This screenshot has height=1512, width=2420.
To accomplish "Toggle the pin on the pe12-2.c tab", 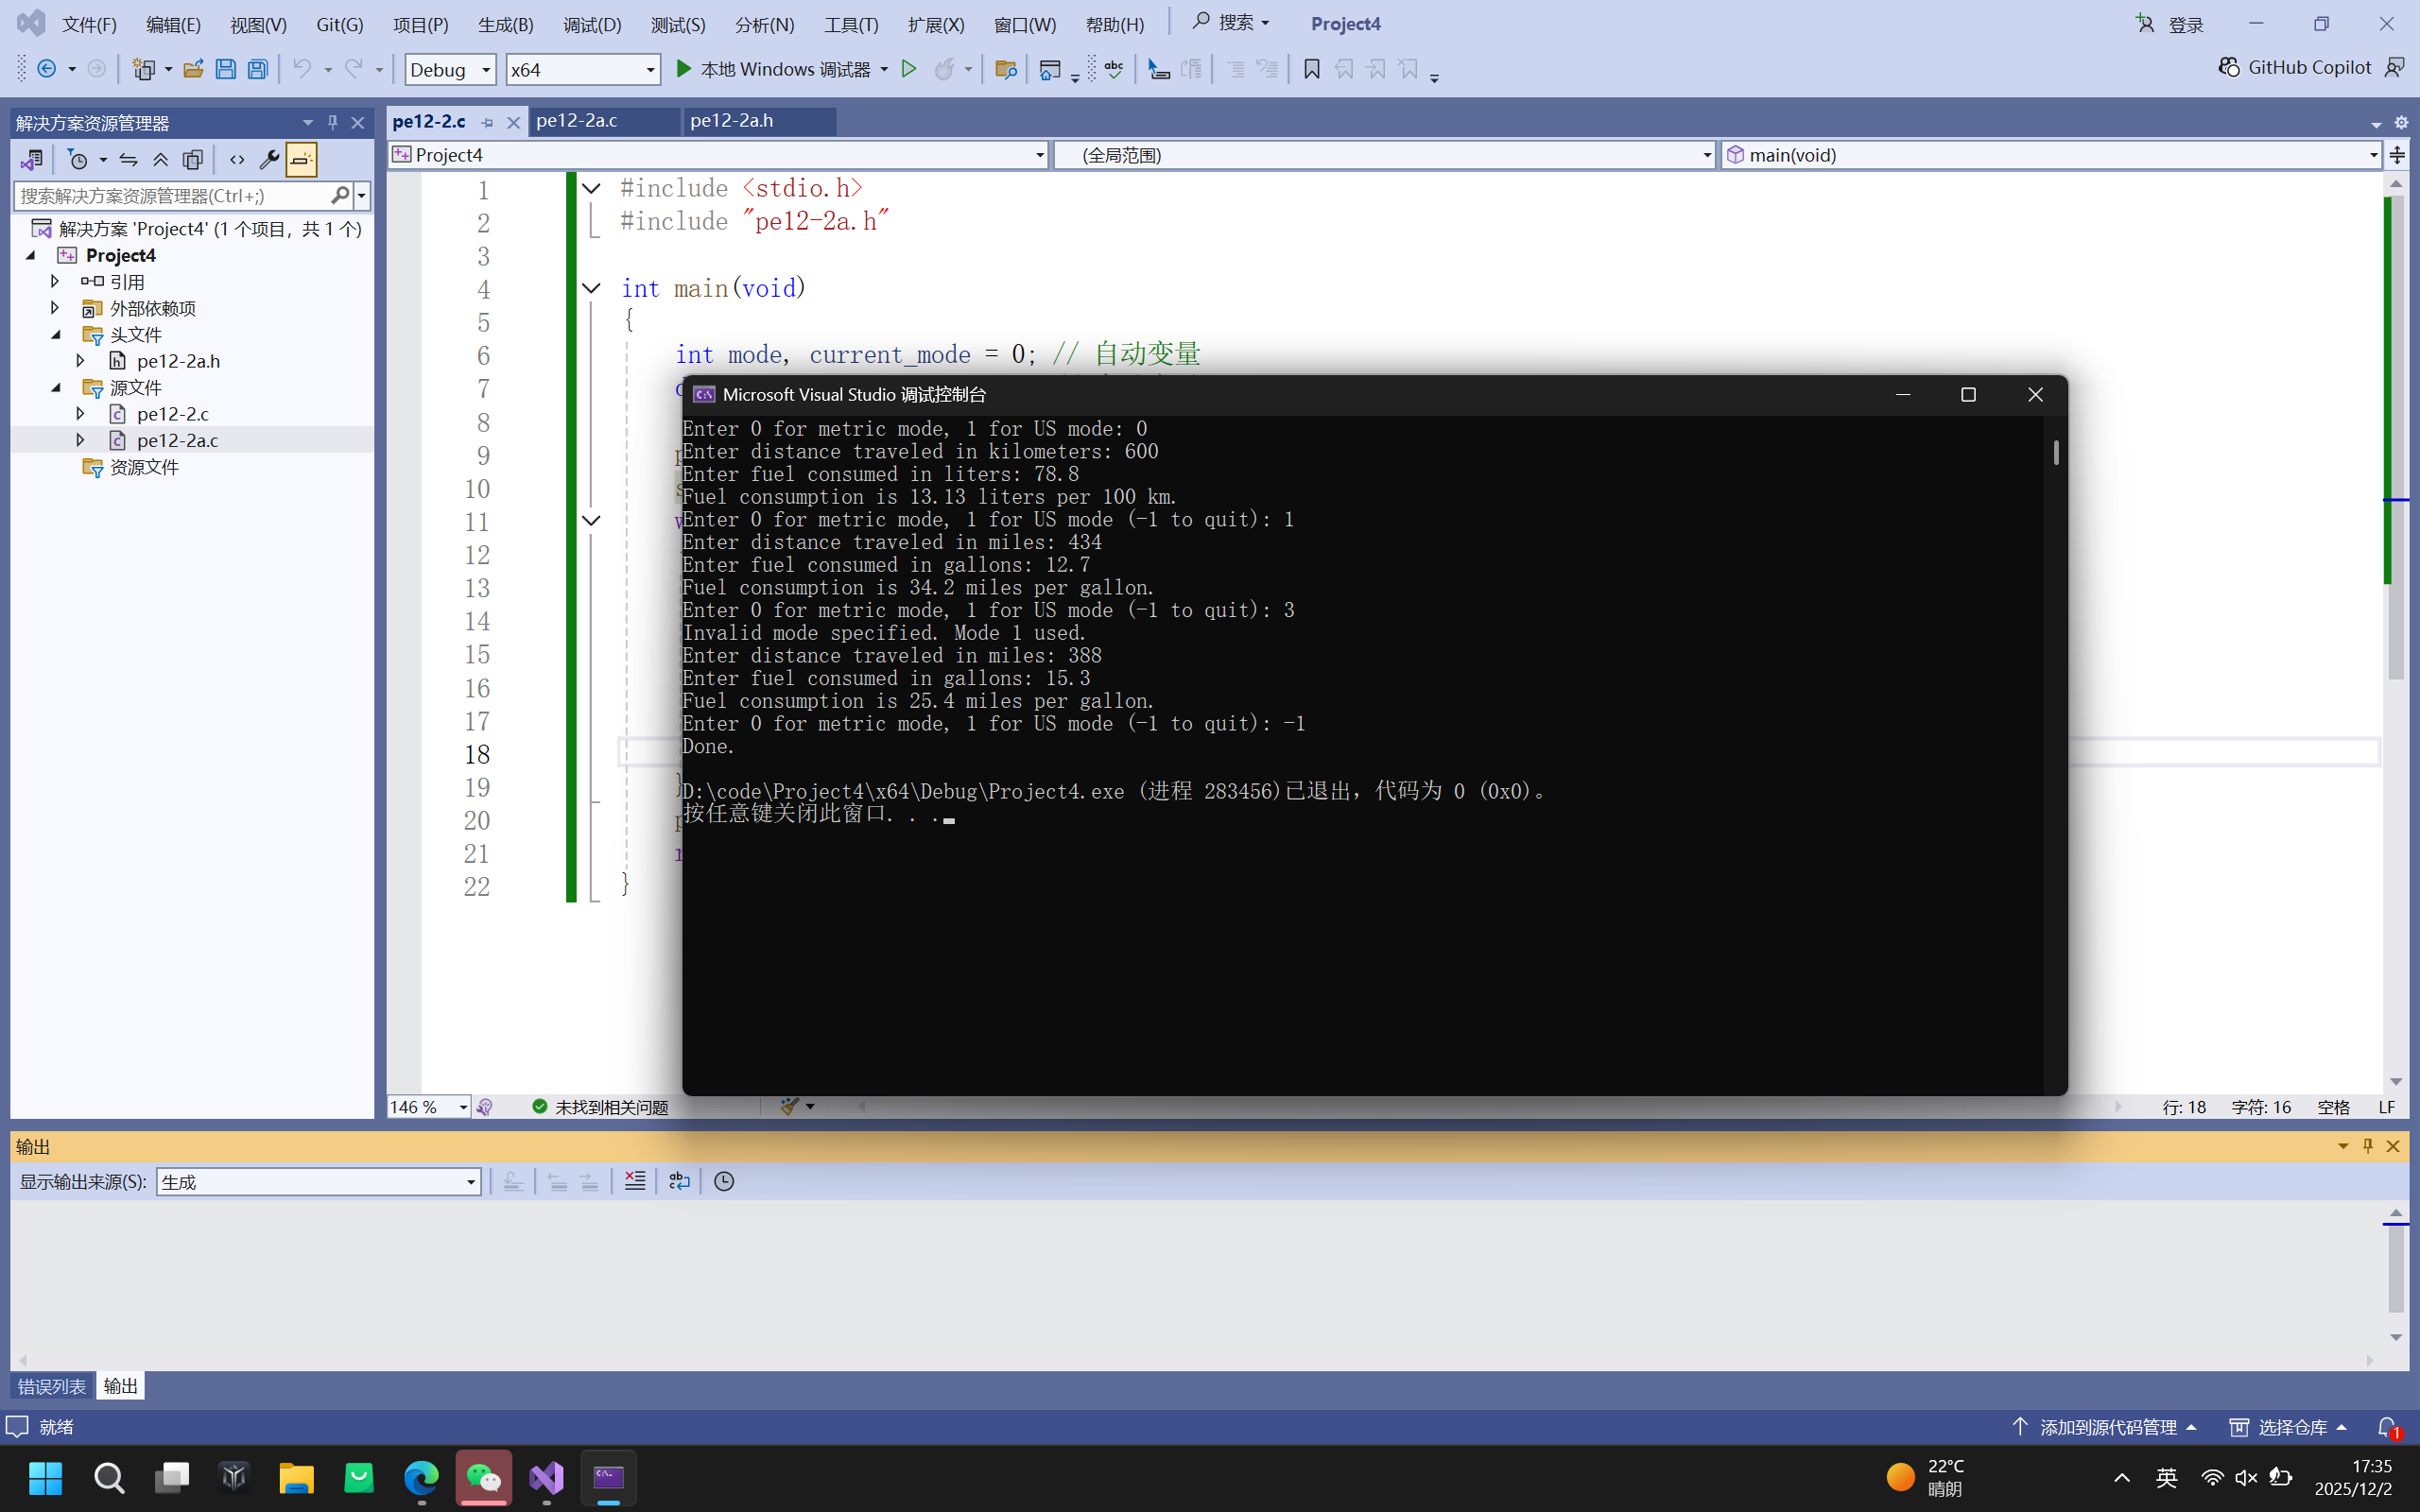I will (x=488, y=122).
